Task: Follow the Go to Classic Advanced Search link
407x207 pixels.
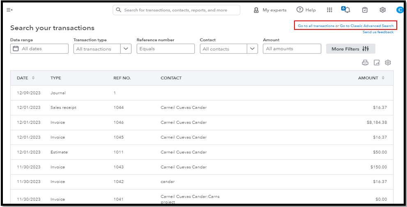Action: (x=366, y=26)
